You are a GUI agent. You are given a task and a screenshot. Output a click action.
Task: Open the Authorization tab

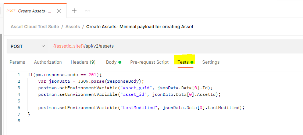(48, 62)
